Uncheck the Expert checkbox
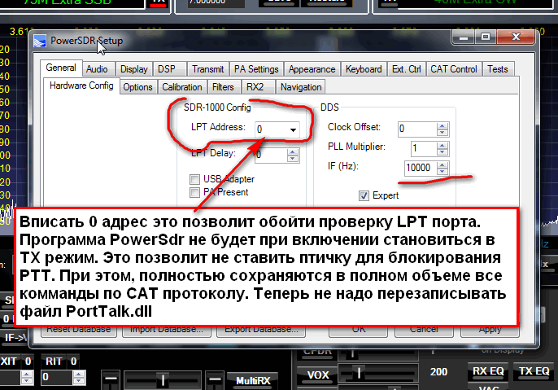 click(364, 195)
